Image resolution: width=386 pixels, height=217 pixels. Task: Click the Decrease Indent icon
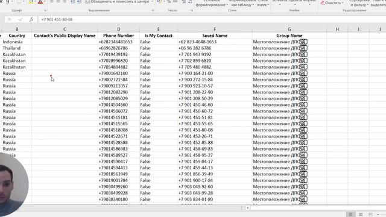(x=72, y=1)
